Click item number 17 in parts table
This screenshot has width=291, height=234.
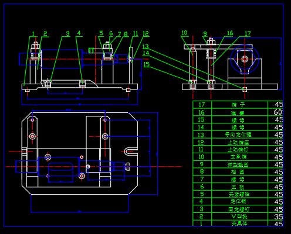201,105
